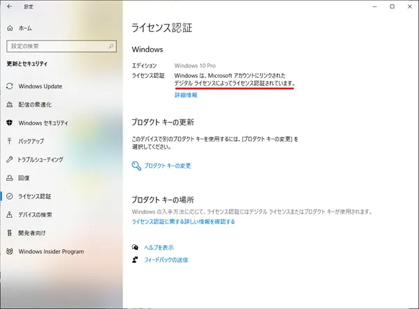Viewport: 419px width, 309px height.
Task: Click the Windows 10 Pro edition text
Action: point(195,65)
